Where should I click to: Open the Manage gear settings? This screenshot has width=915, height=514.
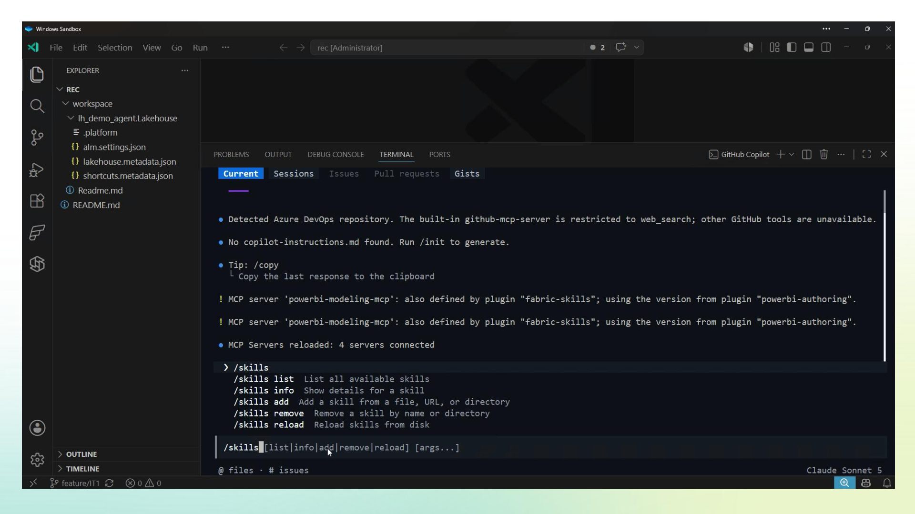37,460
